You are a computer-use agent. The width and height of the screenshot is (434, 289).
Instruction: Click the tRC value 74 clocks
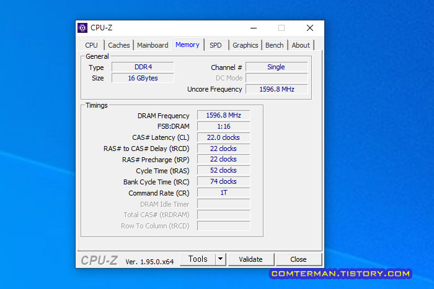tap(223, 181)
